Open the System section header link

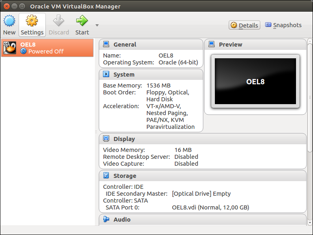(x=124, y=75)
